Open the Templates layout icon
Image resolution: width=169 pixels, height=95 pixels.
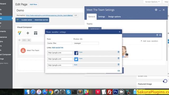click(36, 33)
